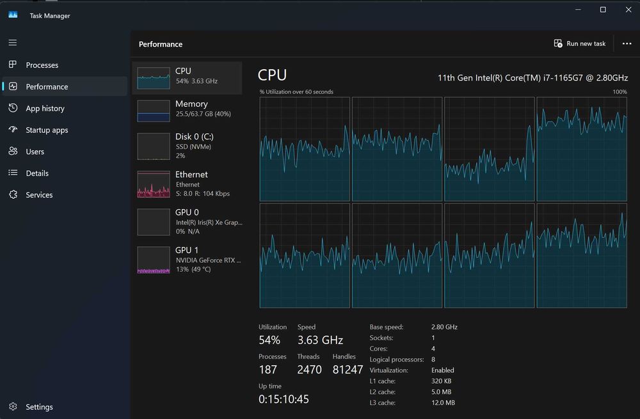Click the Virtualization Enabled value
640x419 pixels.
point(442,370)
